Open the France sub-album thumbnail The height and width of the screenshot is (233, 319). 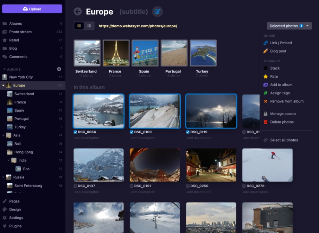click(116, 53)
